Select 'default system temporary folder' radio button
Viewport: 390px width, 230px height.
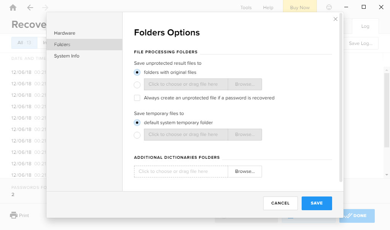coord(137,123)
